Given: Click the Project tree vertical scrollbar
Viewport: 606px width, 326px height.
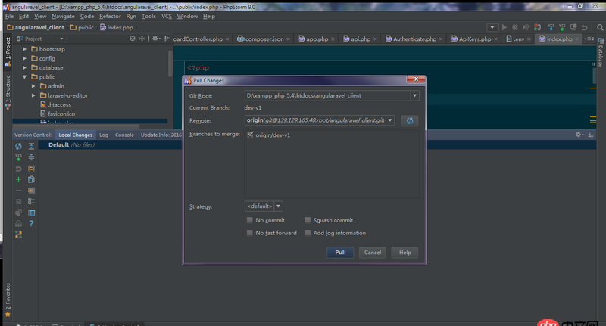Looking at the screenshot, I should tap(170, 63).
